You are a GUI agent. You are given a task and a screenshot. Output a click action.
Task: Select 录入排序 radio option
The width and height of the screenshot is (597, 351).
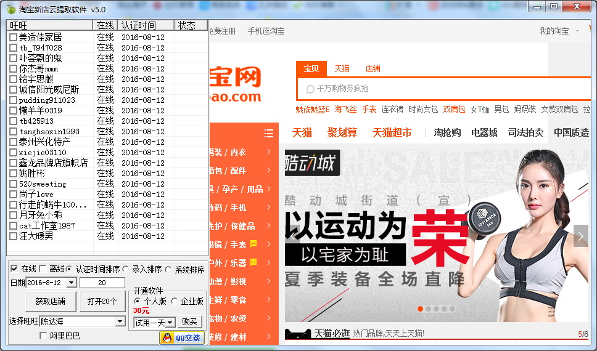[x=126, y=269]
